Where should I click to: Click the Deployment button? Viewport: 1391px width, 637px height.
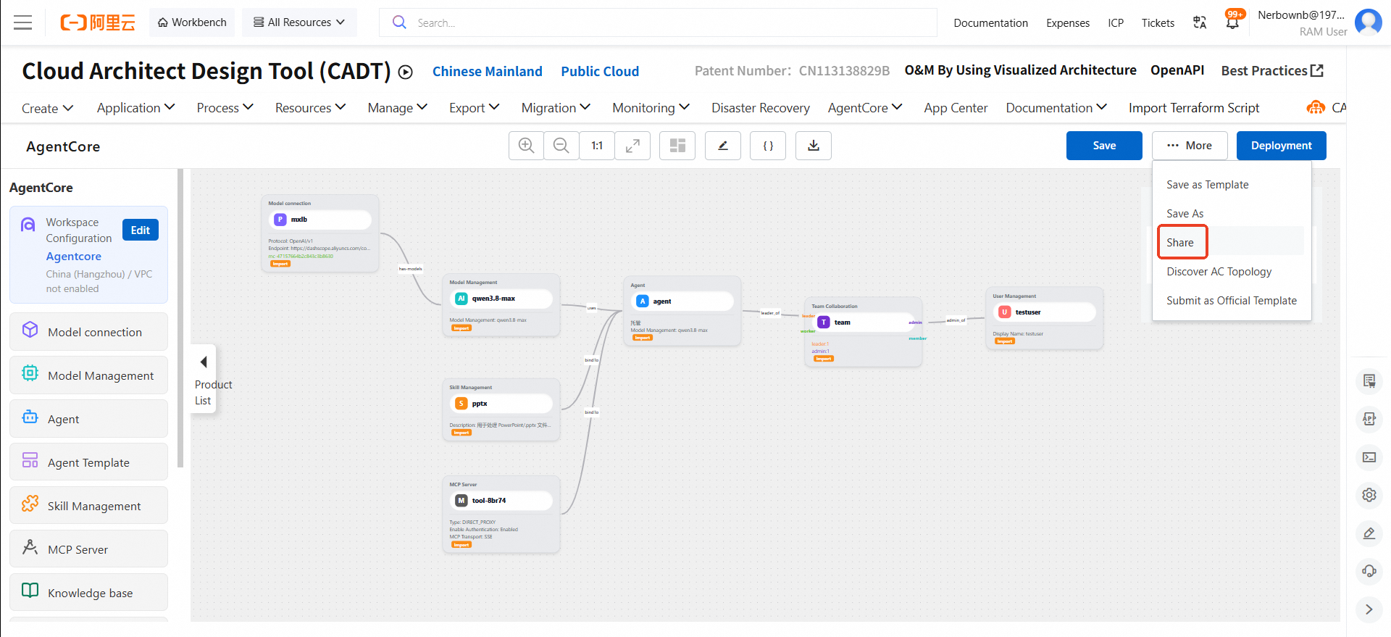(x=1281, y=146)
